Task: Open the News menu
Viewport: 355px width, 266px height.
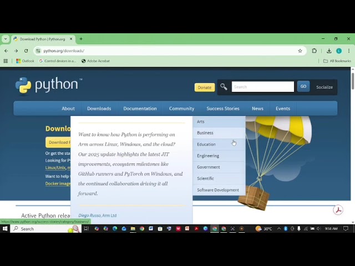Action: click(257, 109)
